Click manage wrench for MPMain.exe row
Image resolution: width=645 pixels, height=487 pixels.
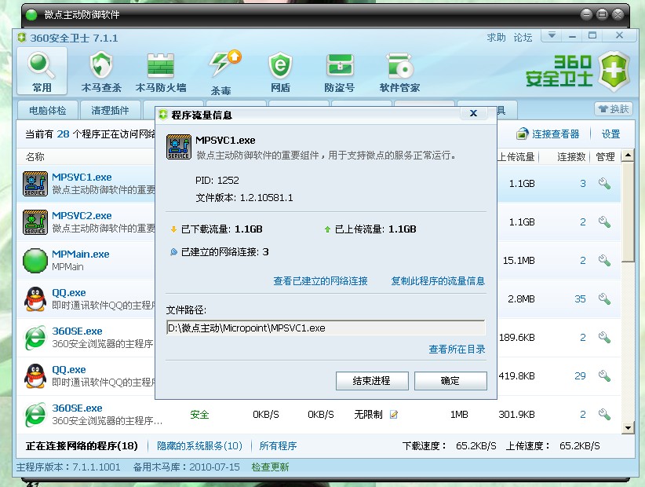point(604,261)
